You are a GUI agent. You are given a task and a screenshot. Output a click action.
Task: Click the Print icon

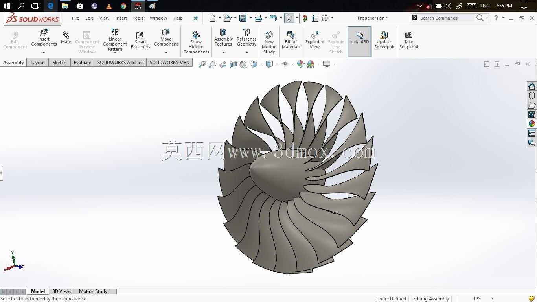[258, 18]
